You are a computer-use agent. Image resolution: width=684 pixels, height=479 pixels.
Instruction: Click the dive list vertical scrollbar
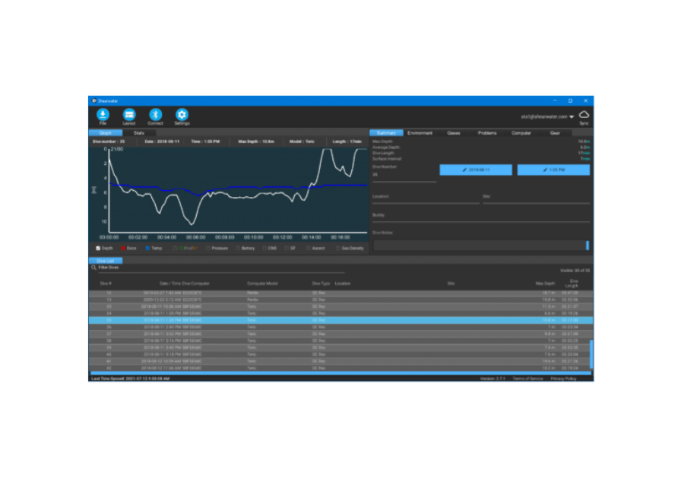click(x=591, y=354)
